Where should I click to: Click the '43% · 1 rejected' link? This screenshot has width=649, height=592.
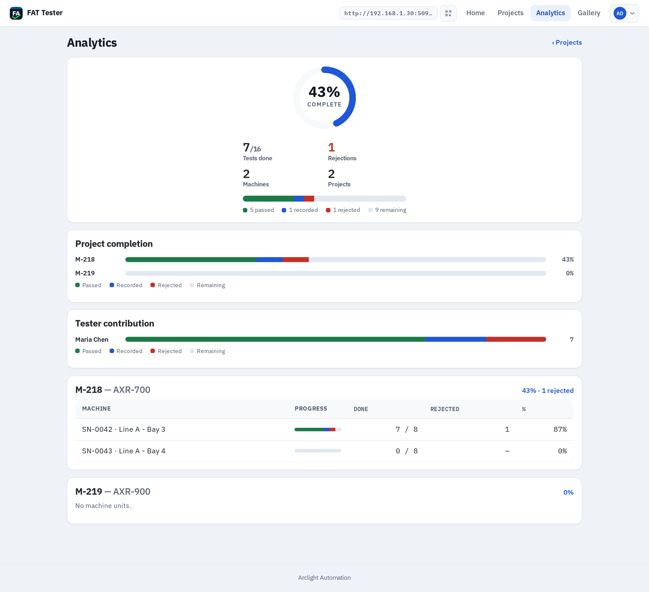[x=548, y=391]
